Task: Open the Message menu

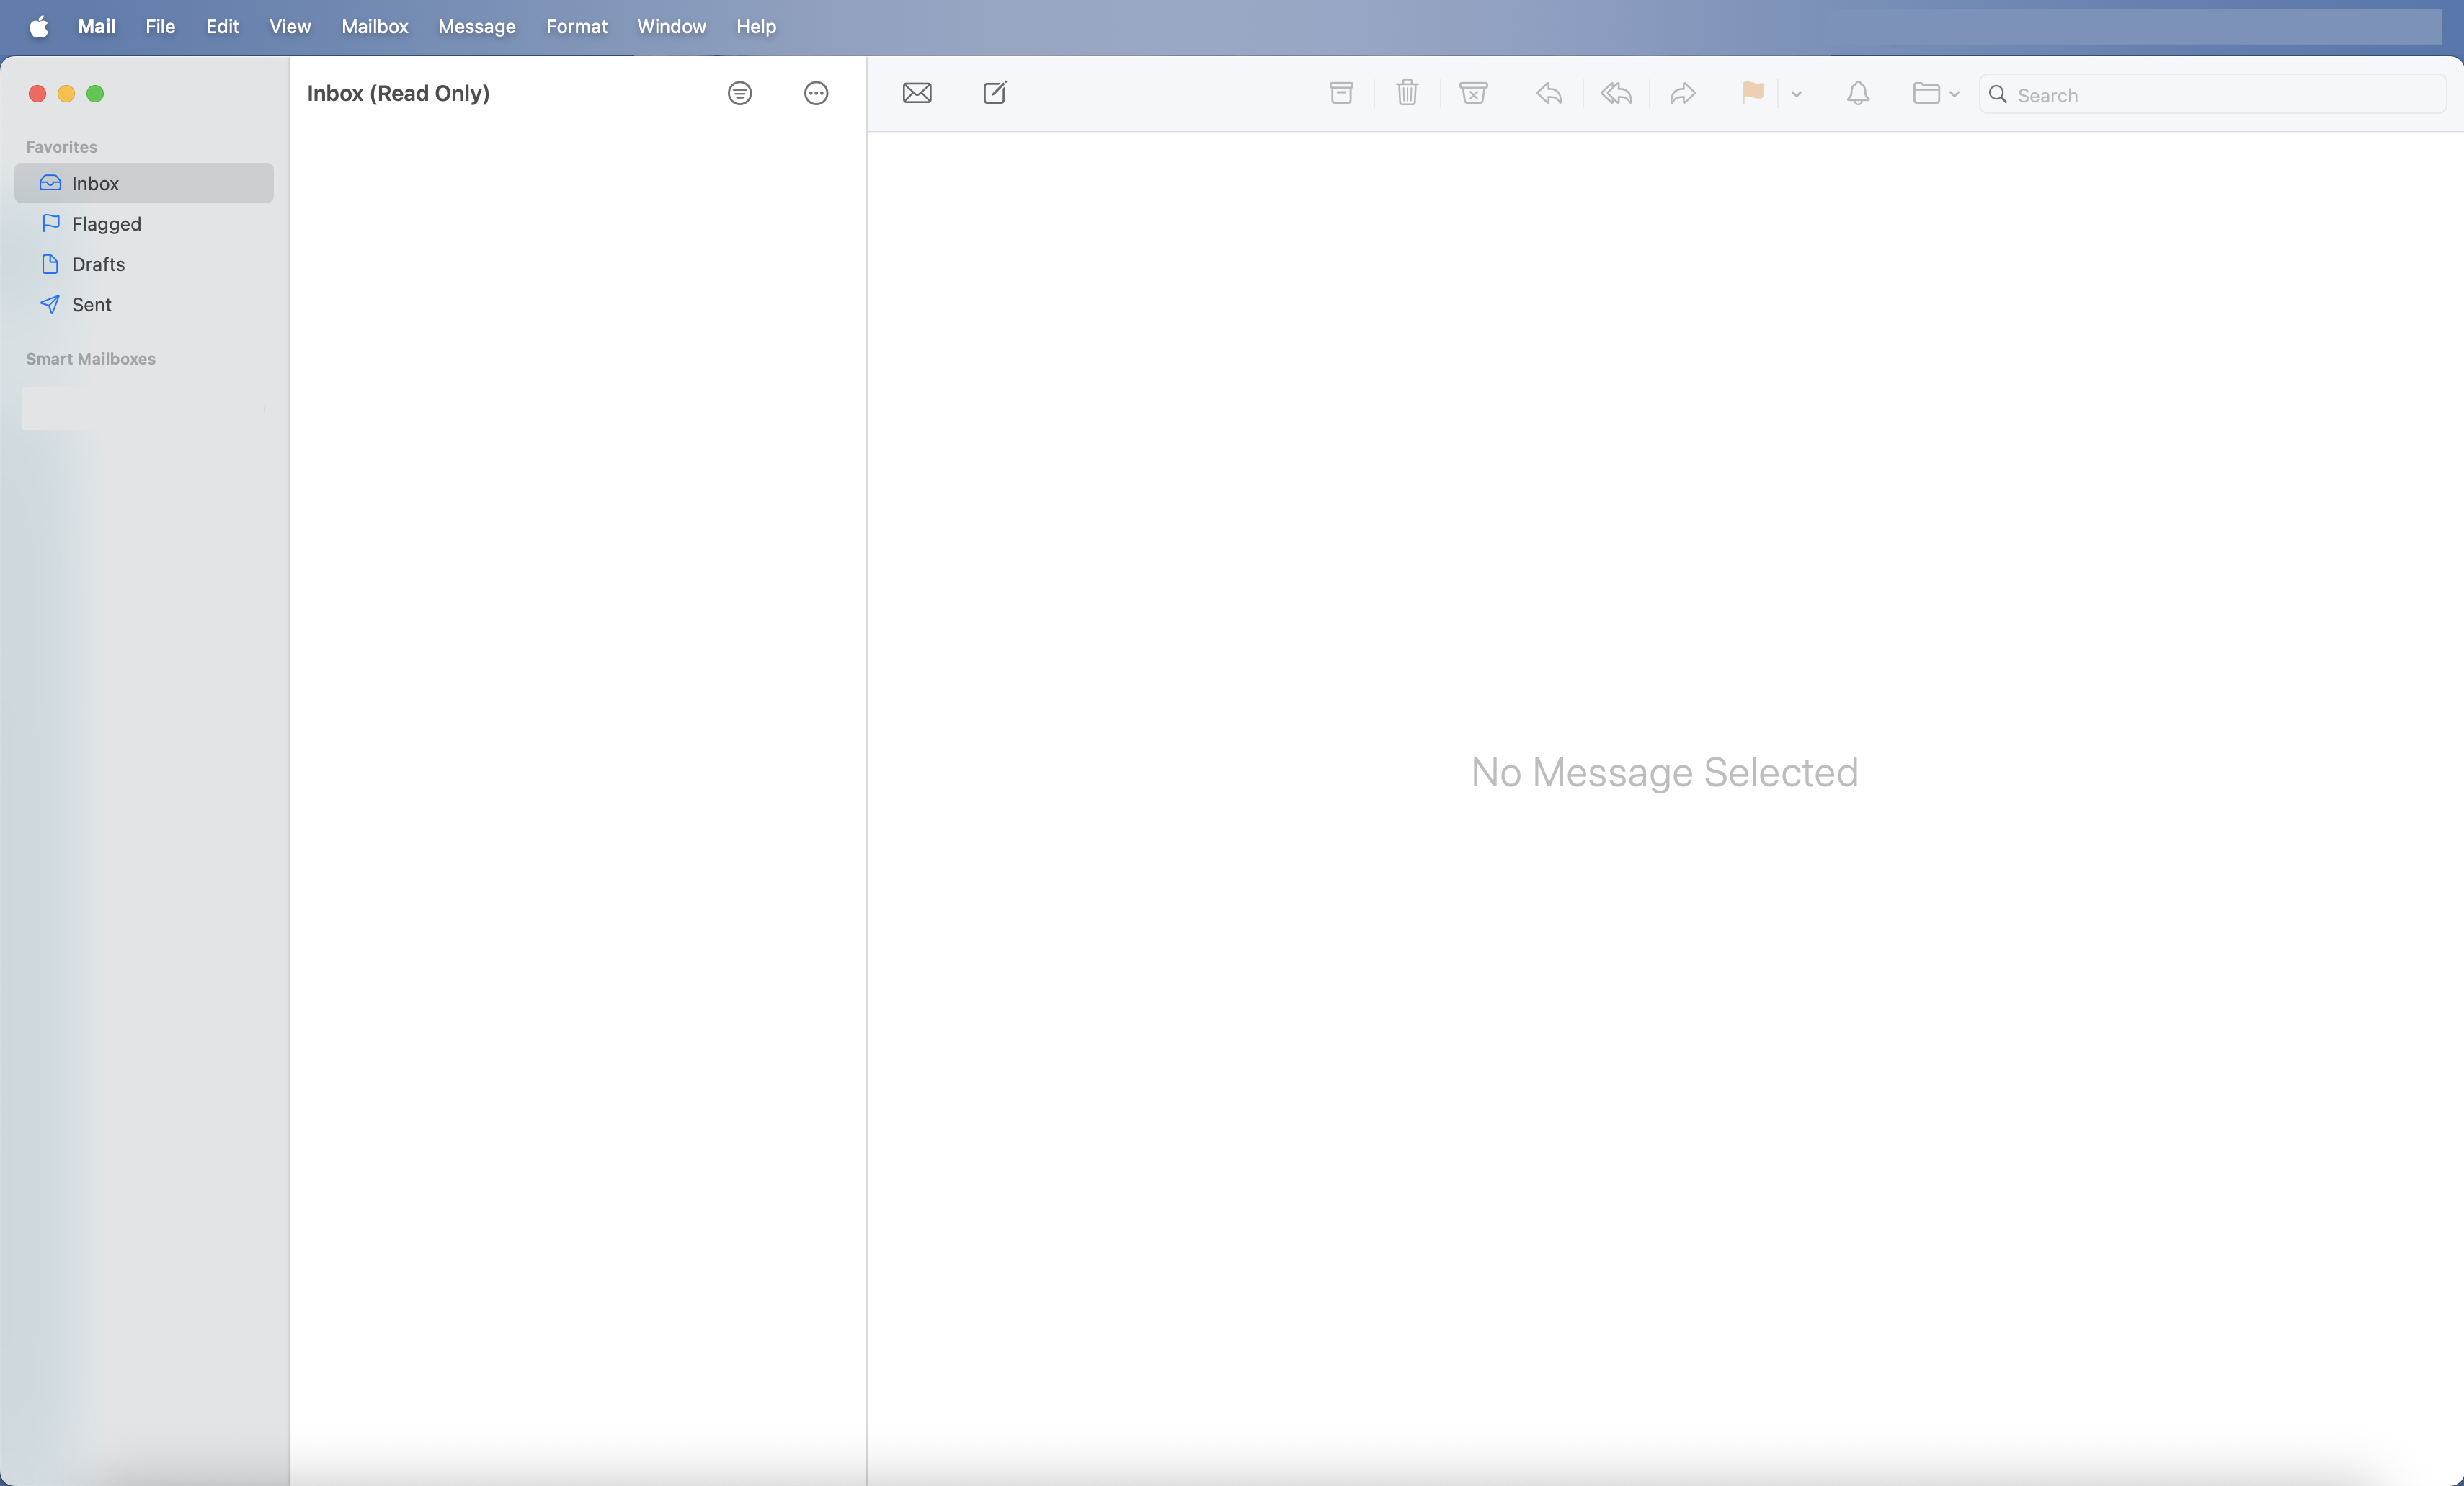Action: click(x=477, y=27)
